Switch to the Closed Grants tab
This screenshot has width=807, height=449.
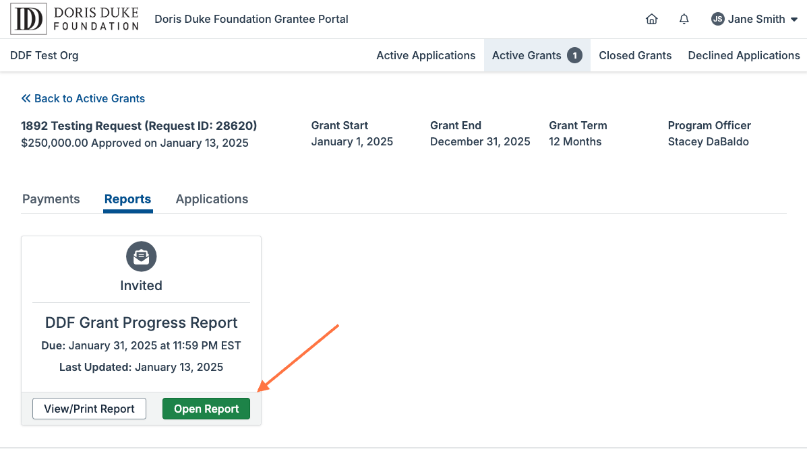(635, 55)
